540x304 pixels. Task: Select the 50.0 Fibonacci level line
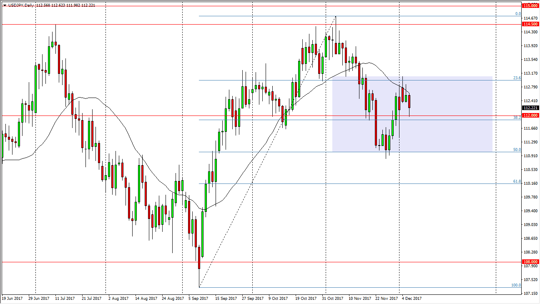[x=292, y=152]
